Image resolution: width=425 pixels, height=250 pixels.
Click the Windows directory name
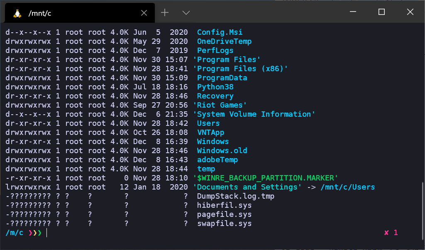click(213, 142)
